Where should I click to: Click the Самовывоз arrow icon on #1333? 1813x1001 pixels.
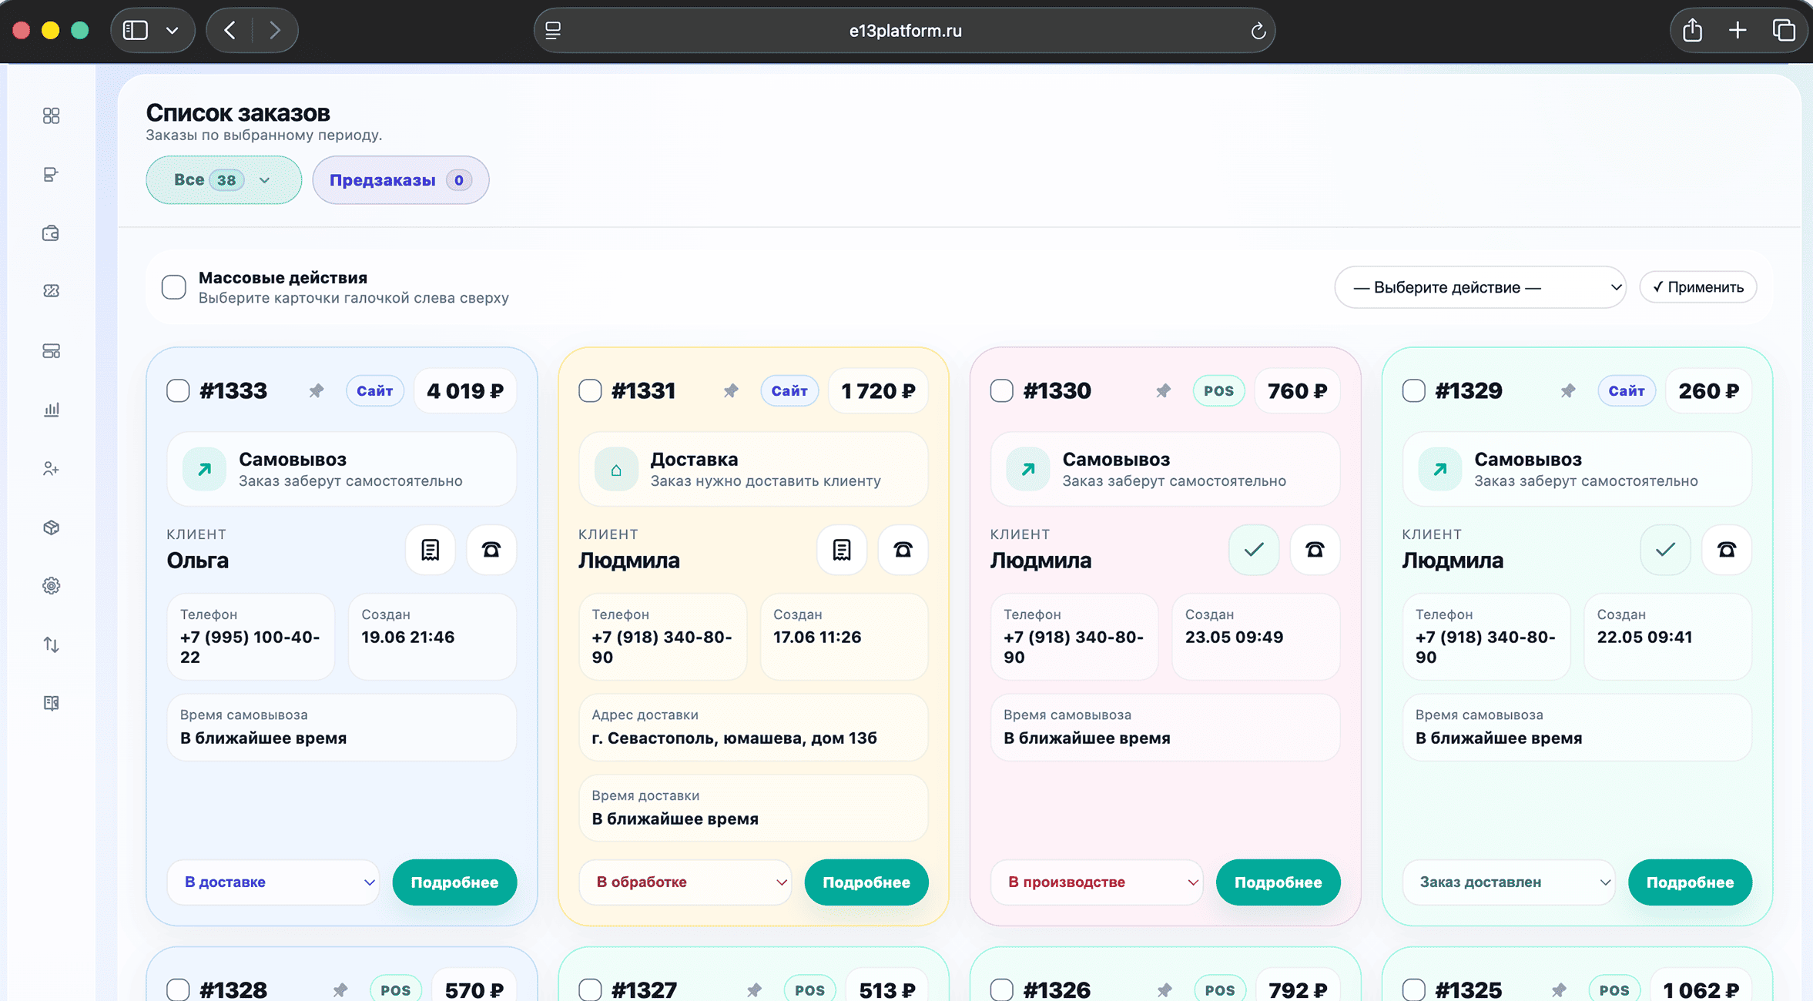[204, 469]
